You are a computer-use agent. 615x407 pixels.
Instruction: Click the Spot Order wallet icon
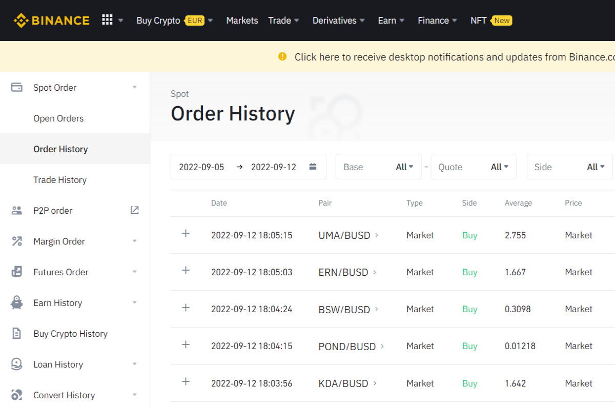17,87
